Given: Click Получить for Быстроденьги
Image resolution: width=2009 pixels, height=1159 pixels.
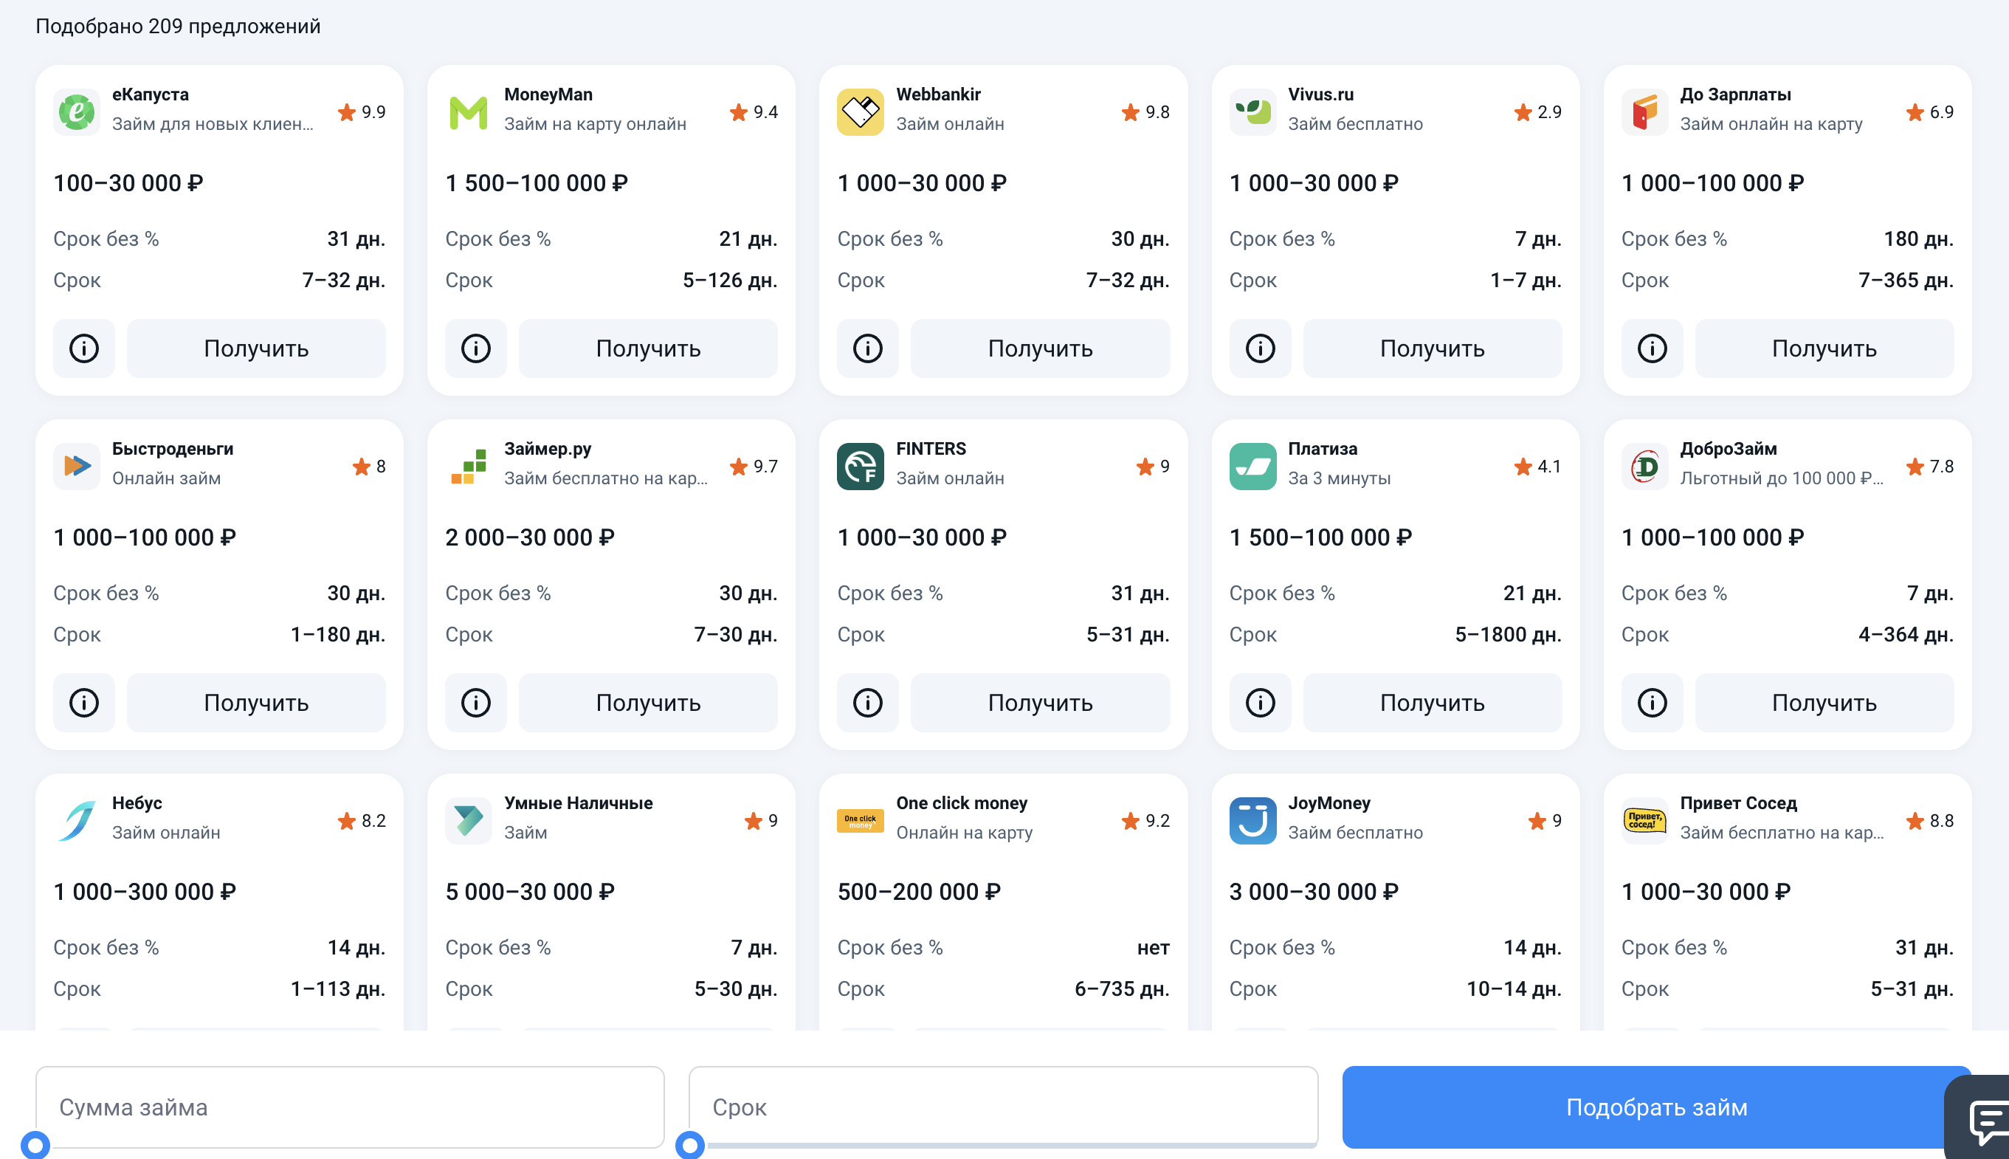Looking at the screenshot, I should click(256, 702).
